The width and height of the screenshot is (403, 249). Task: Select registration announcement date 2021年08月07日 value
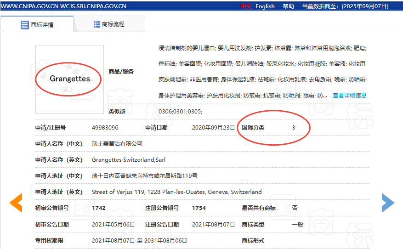click(213, 224)
